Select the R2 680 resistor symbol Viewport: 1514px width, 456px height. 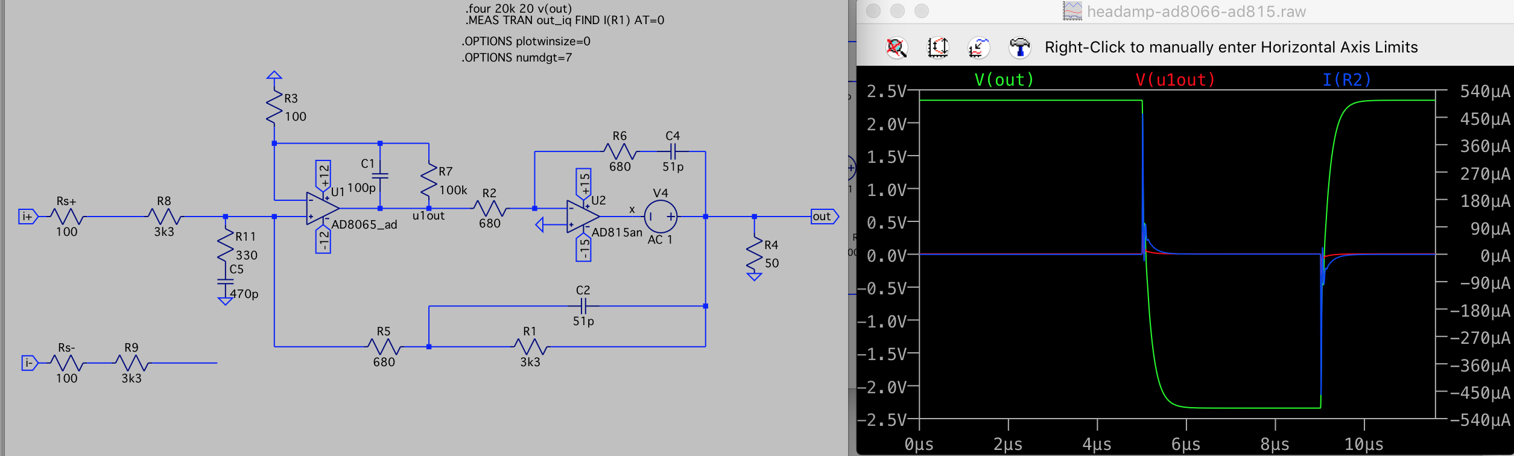pyautogui.click(x=490, y=209)
